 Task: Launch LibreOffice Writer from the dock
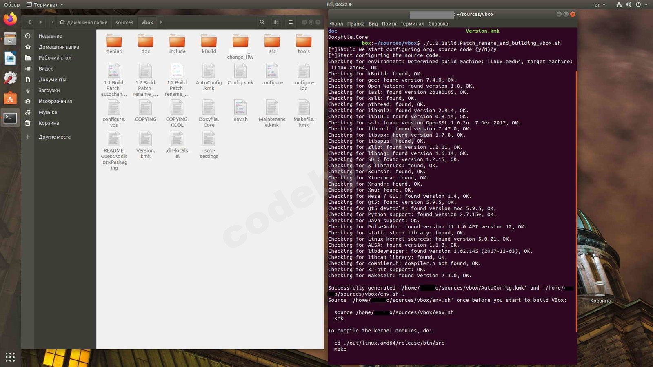10,58
